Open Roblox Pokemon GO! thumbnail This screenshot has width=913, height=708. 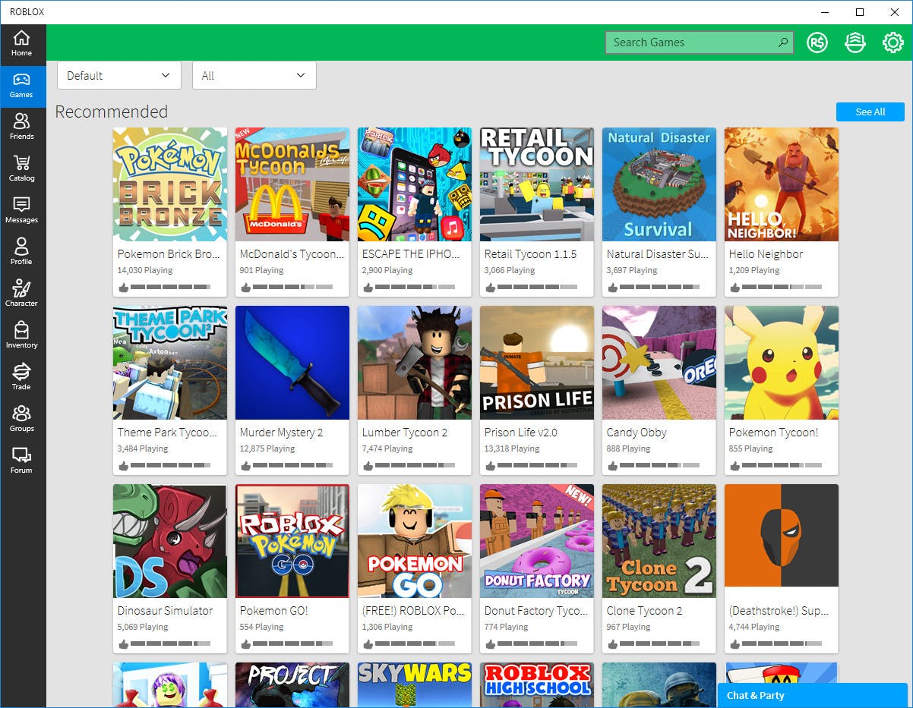[292, 541]
